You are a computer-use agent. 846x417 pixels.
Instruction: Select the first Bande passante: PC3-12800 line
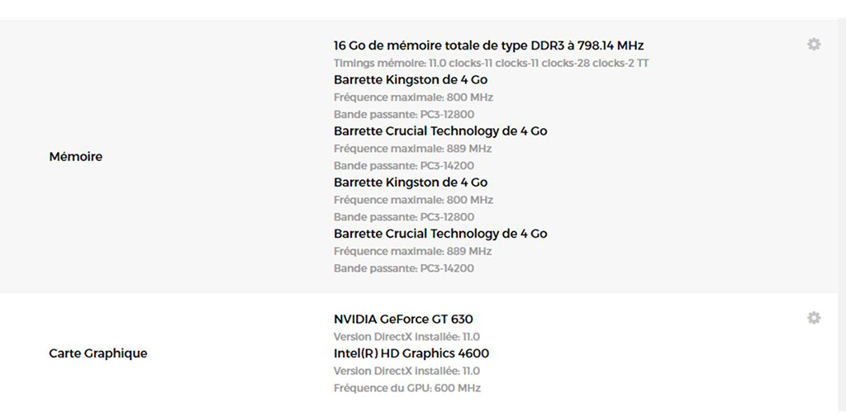pos(404,114)
